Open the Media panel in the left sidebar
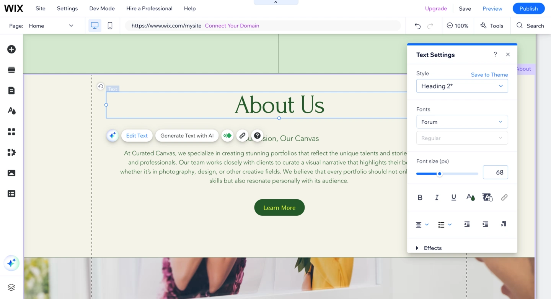The height and width of the screenshot is (299, 551). (11, 173)
